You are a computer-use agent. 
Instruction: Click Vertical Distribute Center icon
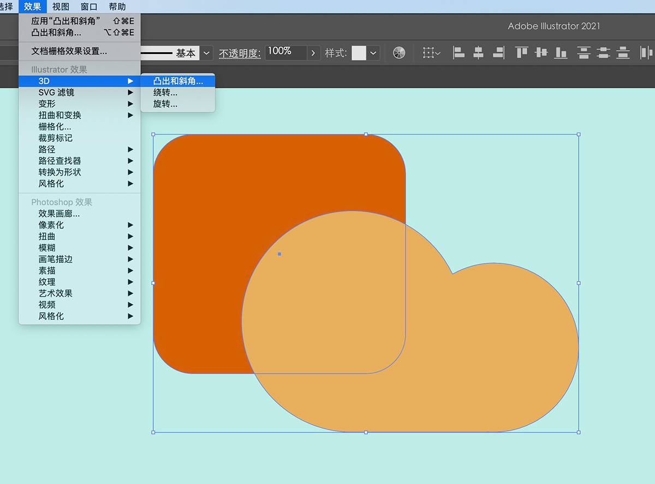603,53
